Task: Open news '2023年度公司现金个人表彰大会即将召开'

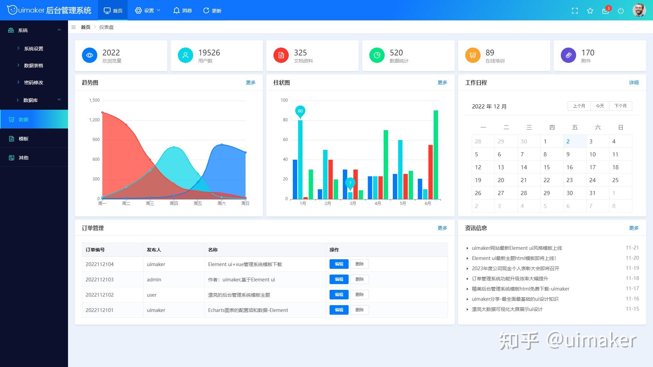Action: pos(515,268)
